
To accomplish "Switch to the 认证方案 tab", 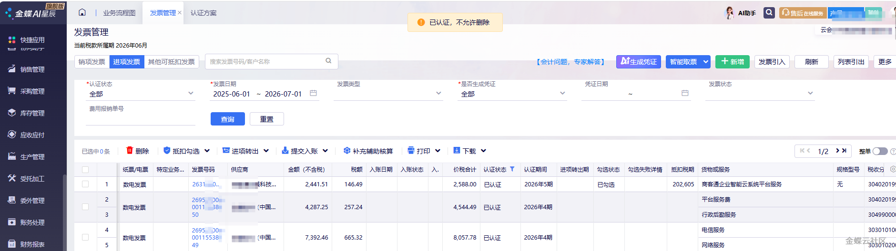I will tap(204, 13).
